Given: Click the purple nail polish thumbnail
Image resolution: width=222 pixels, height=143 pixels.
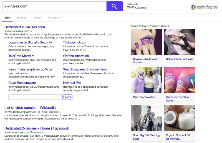Looking at the screenshot, I should point(147,42).
